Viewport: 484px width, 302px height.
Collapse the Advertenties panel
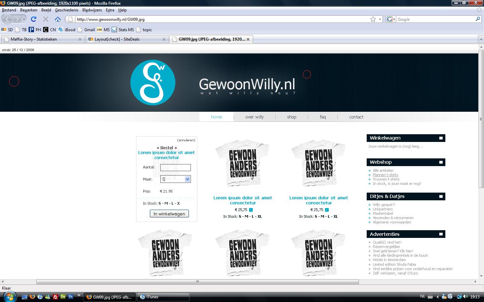tap(441, 234)
